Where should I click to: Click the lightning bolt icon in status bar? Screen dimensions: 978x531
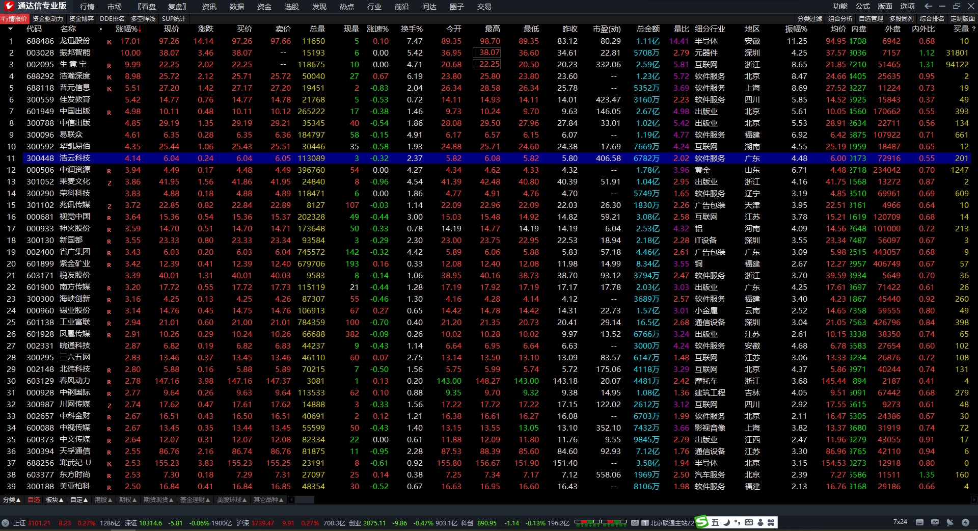[965, 522]
